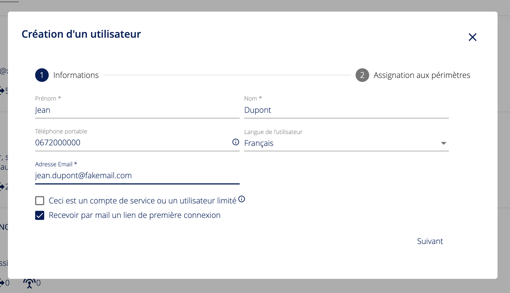Click the step 1 number circle
The width and height of the screenshot is (510, 293).
pyautogui.click(x=42, y=75)
